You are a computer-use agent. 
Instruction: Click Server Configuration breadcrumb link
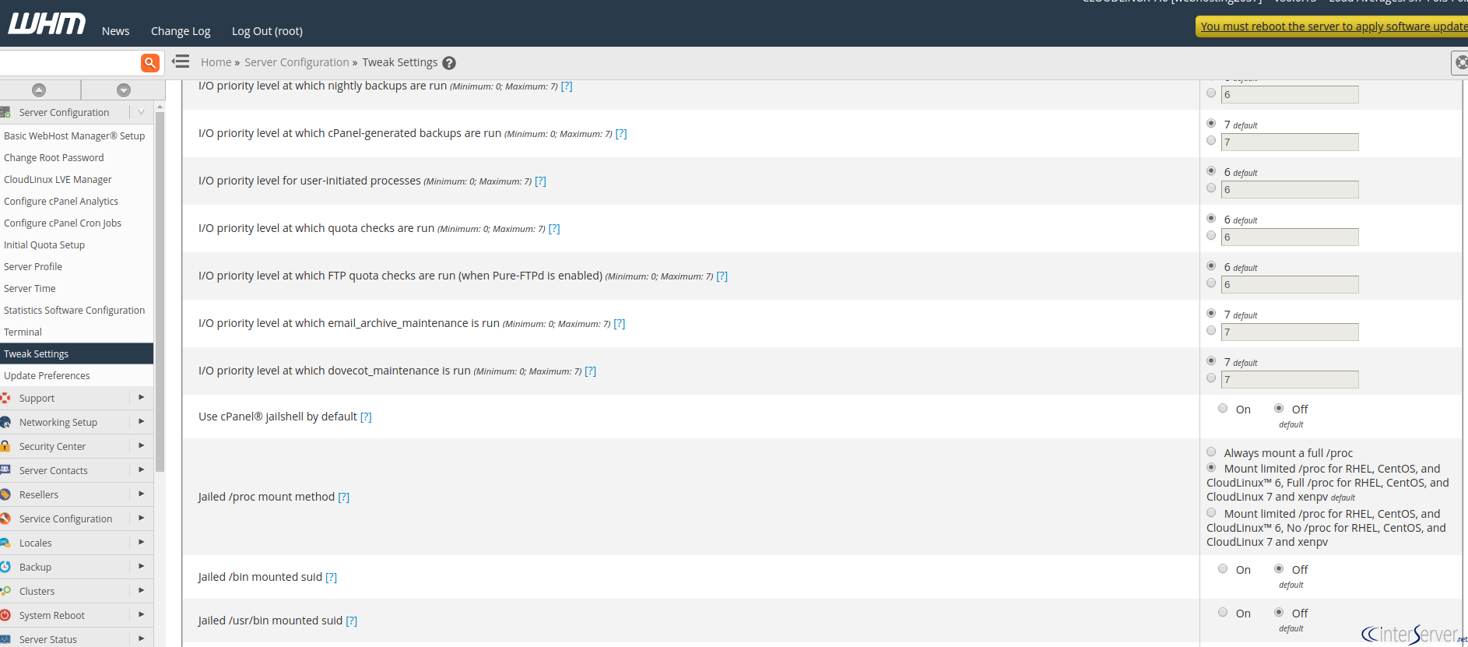tap(297, 62)
